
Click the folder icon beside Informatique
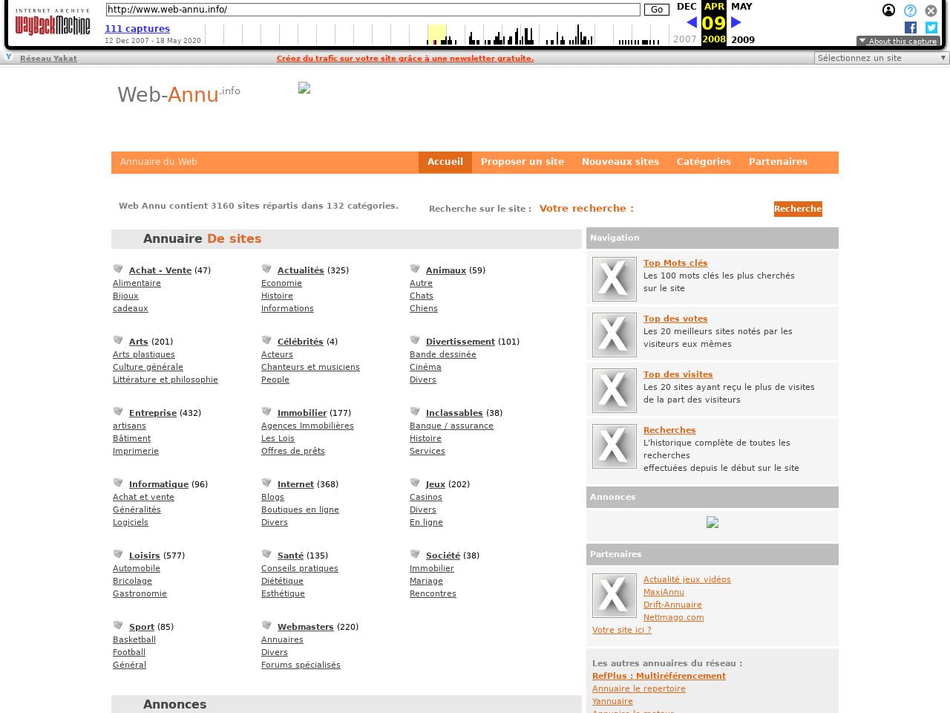click(x=118, y=483)
